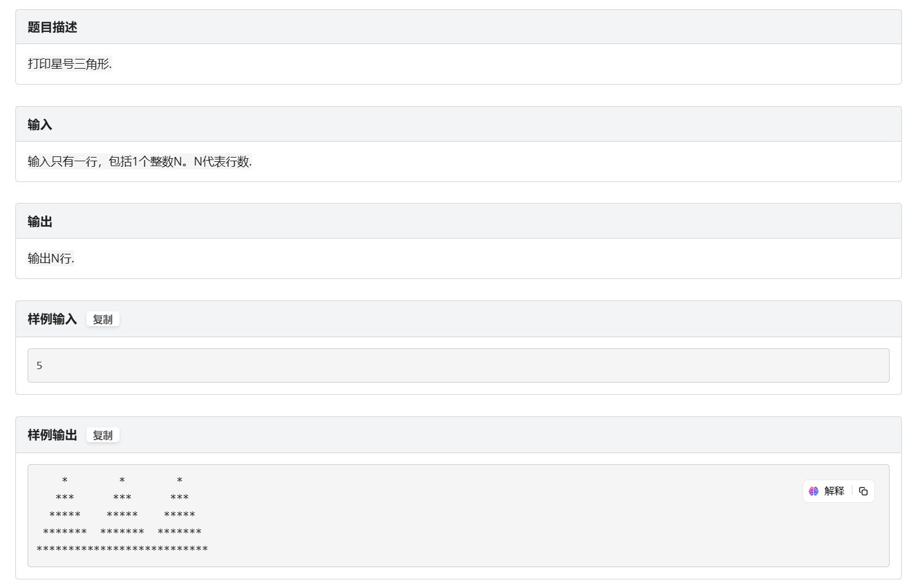The image size is (916, 588).
Task: Click the 样例输出 heading text
Action: pyautogui.click(x=52, y=435)
